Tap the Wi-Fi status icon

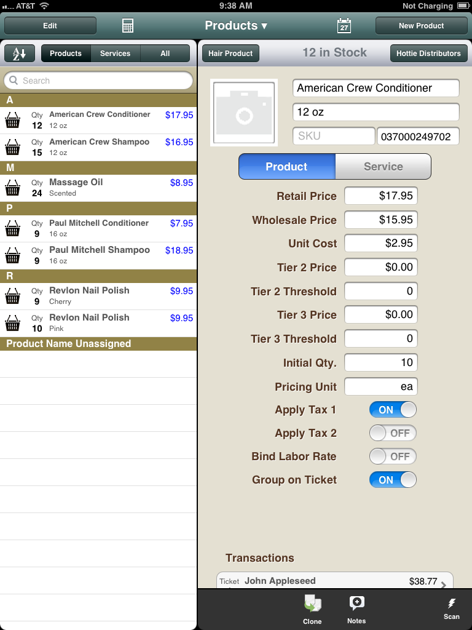pyautogui.click(x=44, y=6)
